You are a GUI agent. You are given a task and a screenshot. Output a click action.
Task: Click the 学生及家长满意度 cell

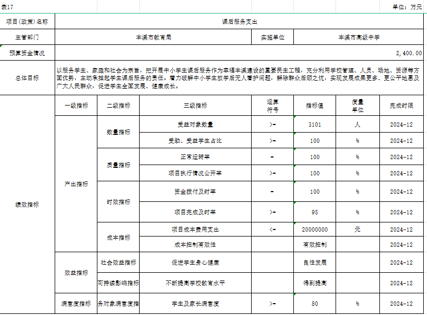(x=195, y=304)
